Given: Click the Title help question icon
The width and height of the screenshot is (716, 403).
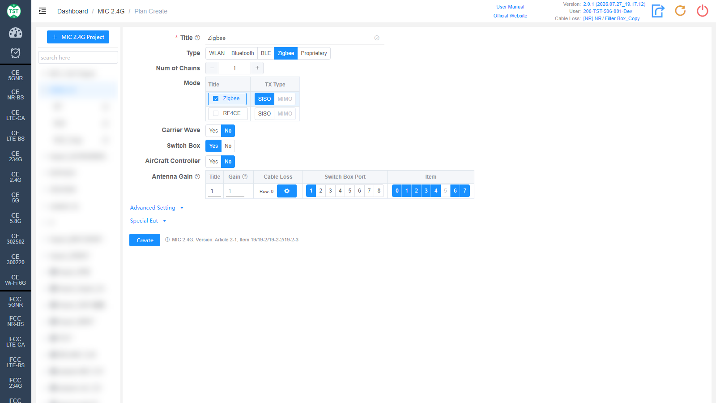Looking at the screenshot, I should click(x=197, y=38).
